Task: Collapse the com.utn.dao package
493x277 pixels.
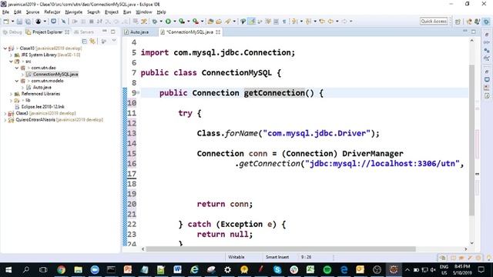Action: point(17,68)
